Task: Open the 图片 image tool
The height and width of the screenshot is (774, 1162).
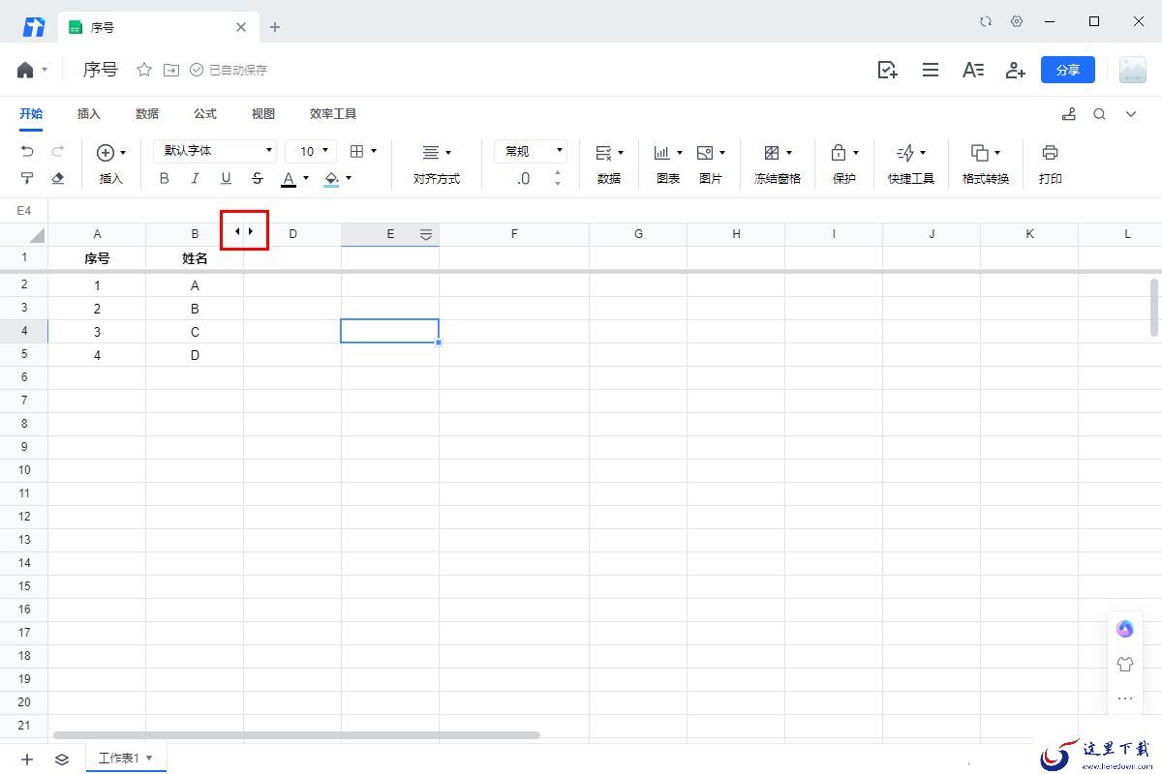Action: [x=711, y=164]
